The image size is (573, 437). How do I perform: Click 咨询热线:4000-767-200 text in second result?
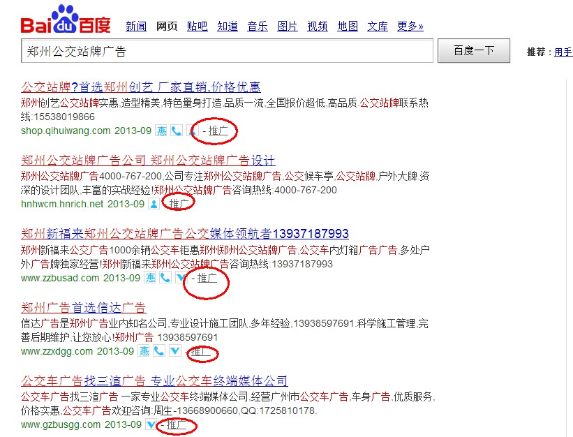coord(284,190)
